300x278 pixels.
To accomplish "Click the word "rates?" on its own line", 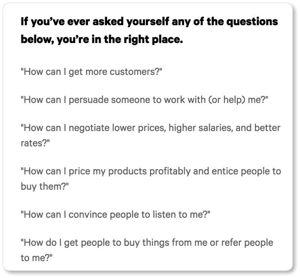I will 35,143.
